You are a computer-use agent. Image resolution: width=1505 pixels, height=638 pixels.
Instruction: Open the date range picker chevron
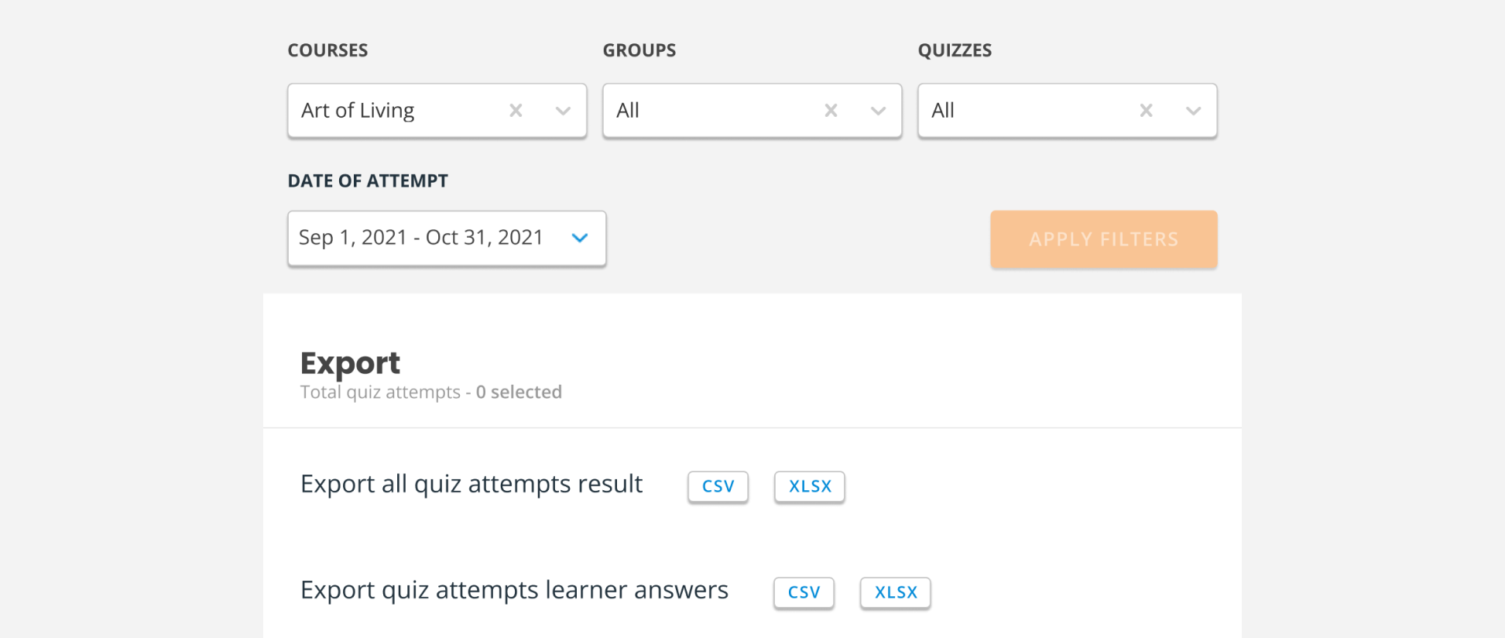point(580,238)
